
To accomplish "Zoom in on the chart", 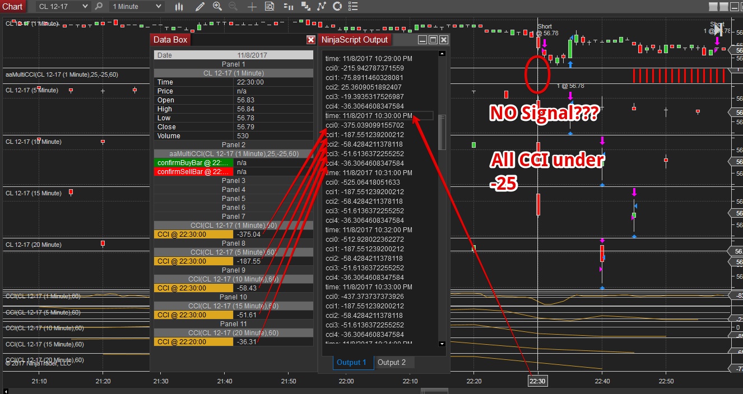I will 217,6.
